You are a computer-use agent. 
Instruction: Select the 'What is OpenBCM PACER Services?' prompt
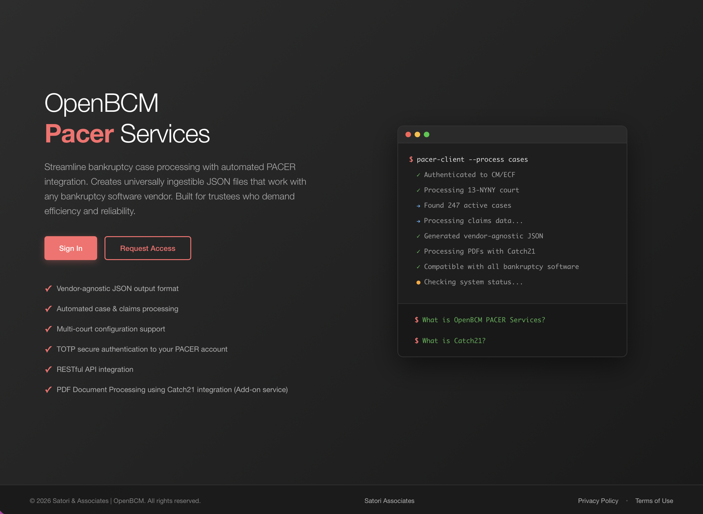tap(480, 320)
